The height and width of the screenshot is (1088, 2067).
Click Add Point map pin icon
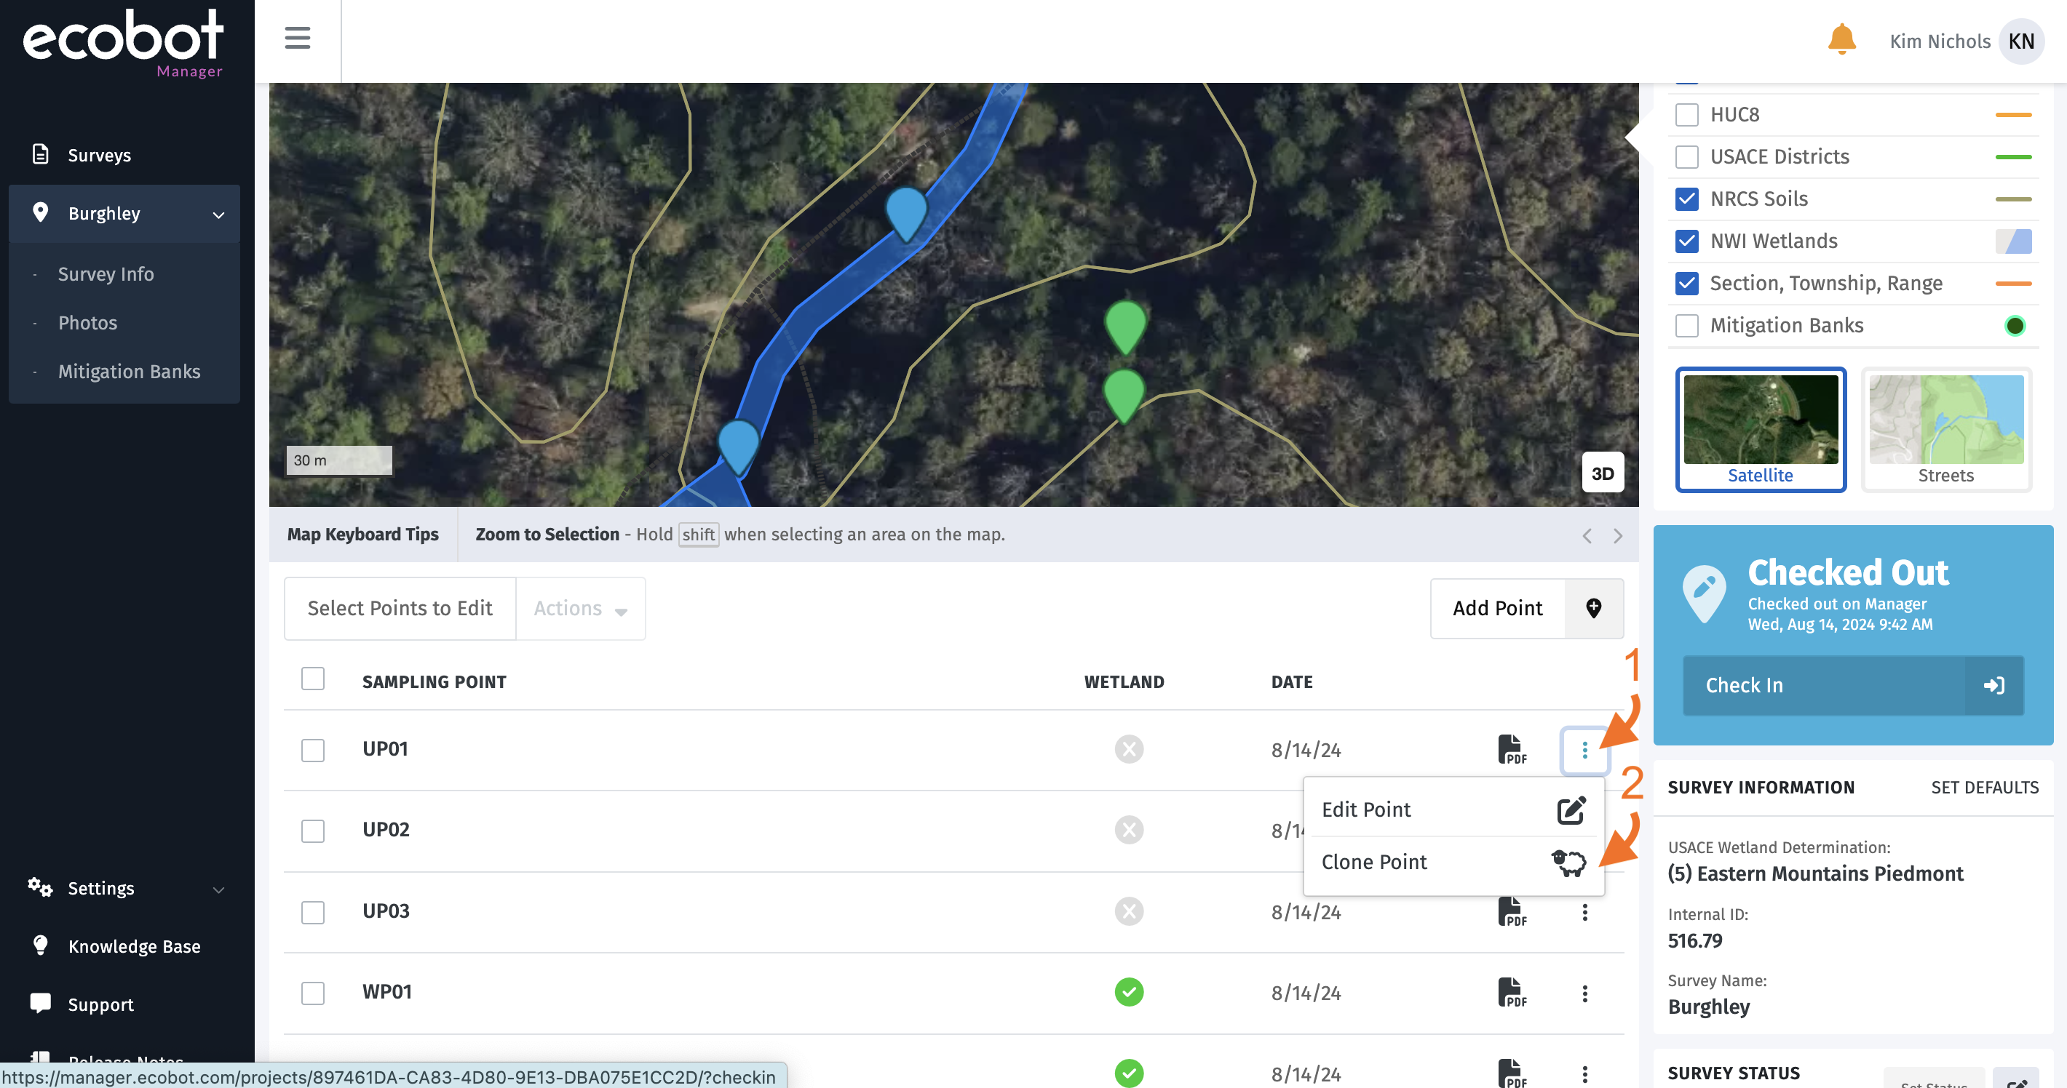click(x=1594, y=609)
